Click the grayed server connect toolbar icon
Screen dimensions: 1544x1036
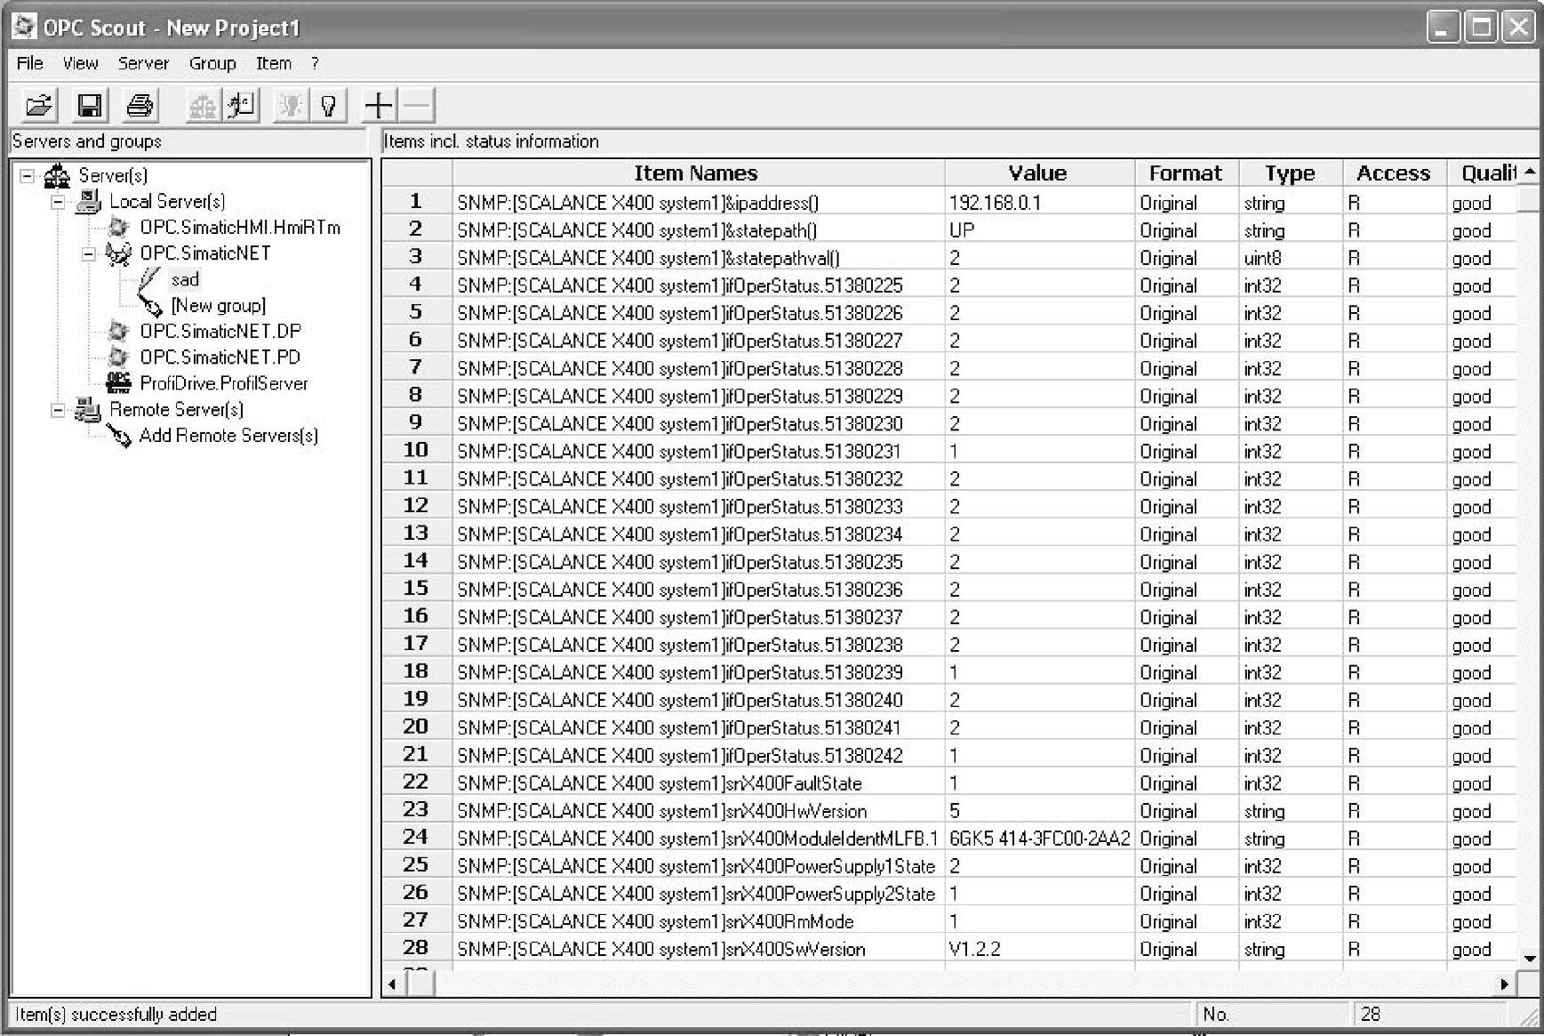click(203, 106)
